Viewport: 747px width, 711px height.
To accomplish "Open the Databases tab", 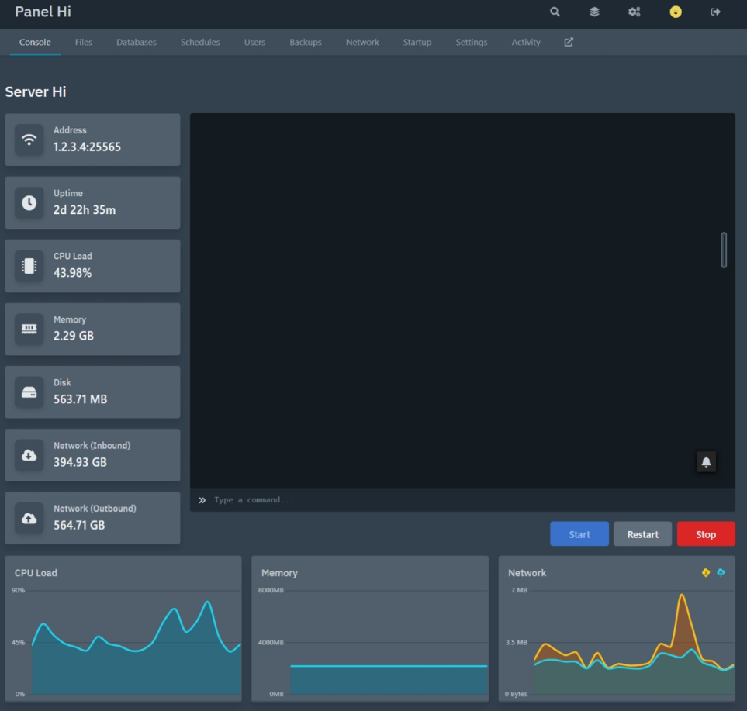I will click(x=137, y=42).
